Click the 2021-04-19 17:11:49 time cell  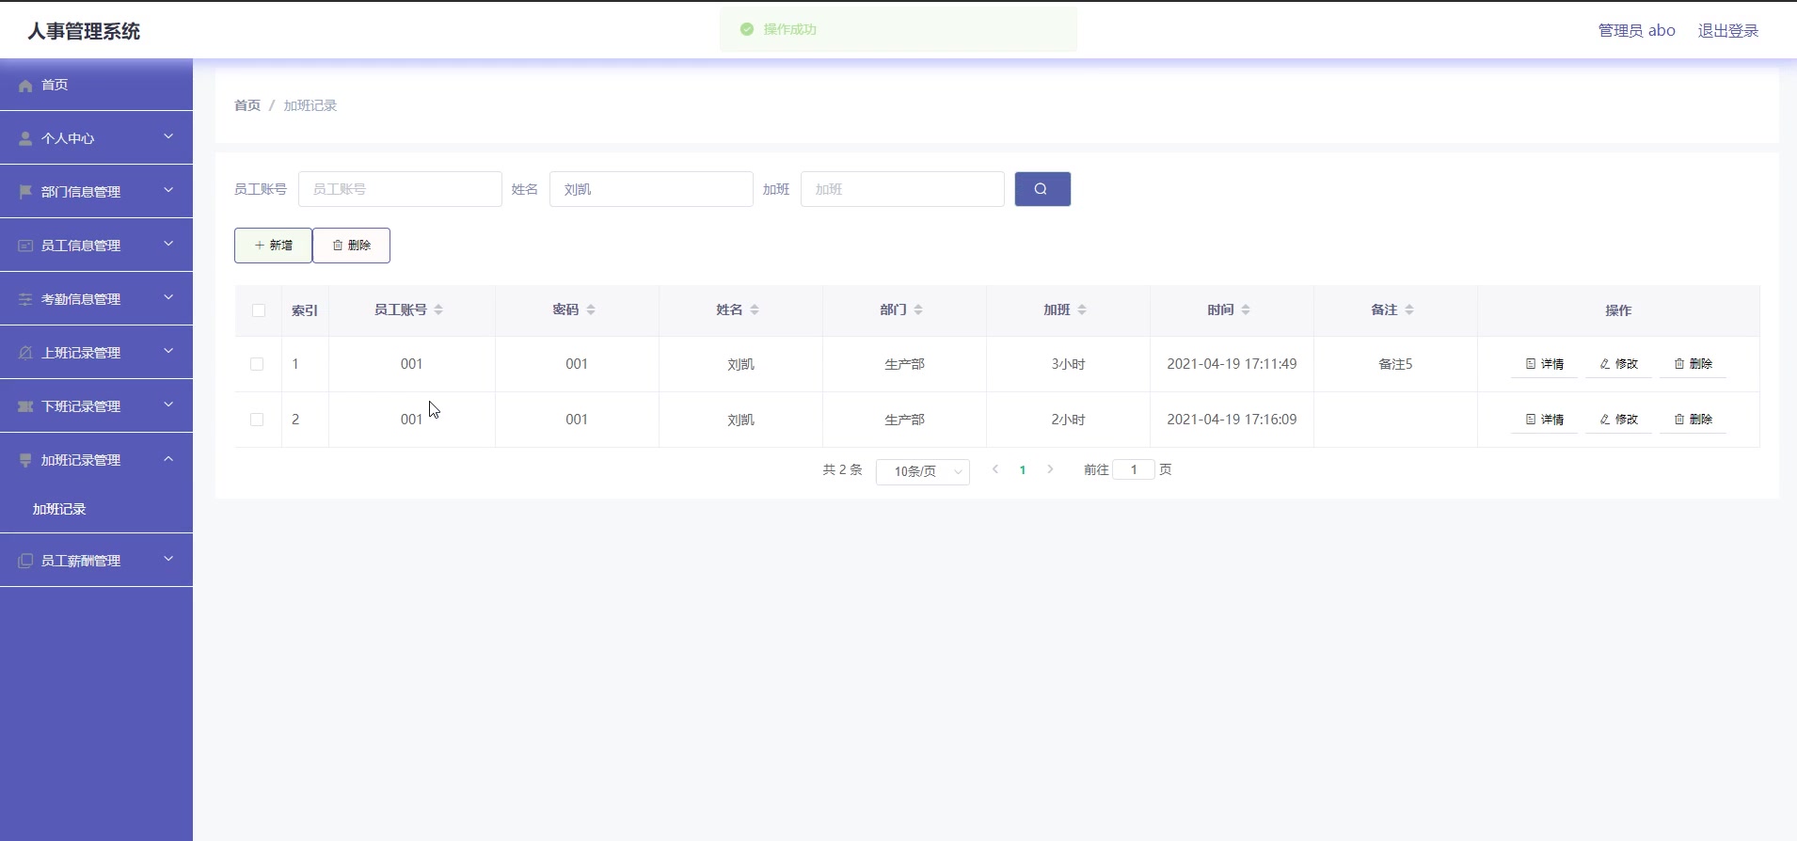click(x=1232, y=364)
